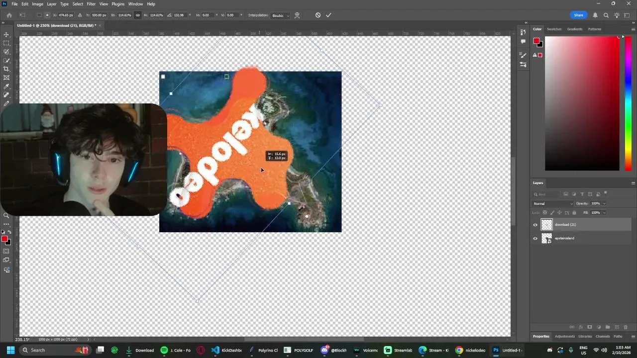Open the Color panel options menu
637x358 pixels.
coord(633,29)
